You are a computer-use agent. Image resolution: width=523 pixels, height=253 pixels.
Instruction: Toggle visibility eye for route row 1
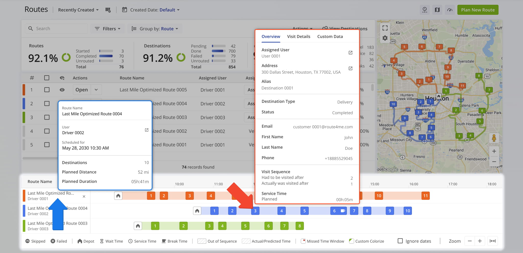click(62, 90)
